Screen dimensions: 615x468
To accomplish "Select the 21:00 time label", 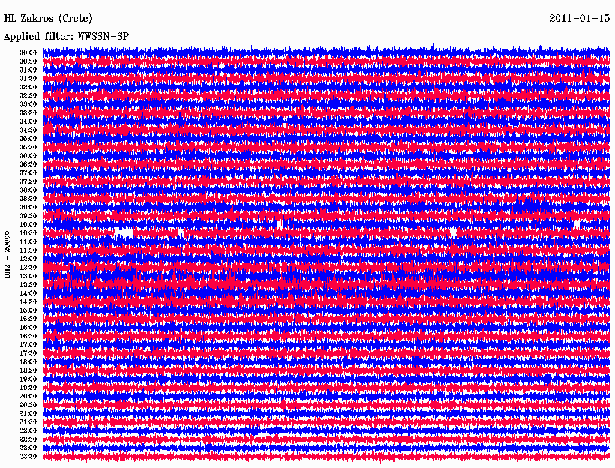I will click(28, 413).
